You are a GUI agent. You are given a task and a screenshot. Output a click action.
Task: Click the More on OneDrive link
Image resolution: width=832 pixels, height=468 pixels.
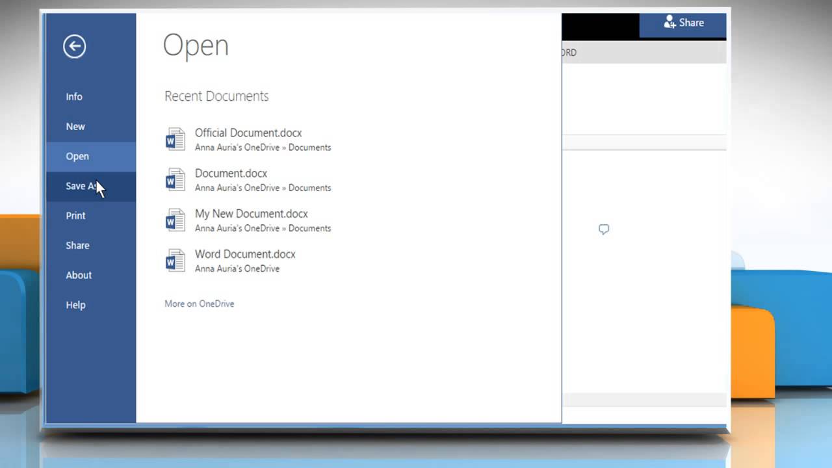tap(200, 304)
